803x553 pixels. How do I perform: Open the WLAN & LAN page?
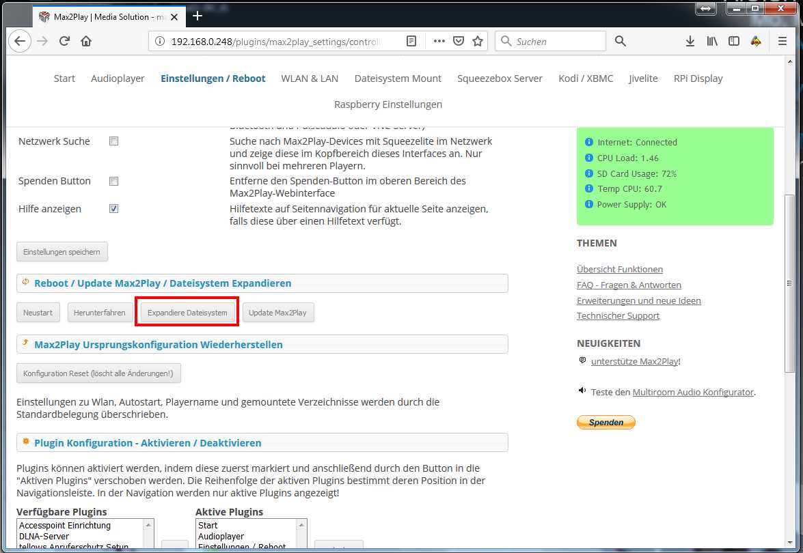coord(310,79)
